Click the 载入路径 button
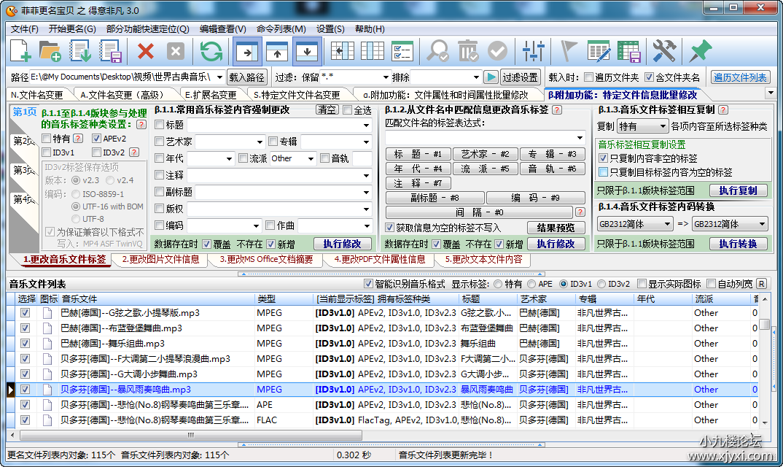Screen dimensions: 783x467 tap(247, 77)
